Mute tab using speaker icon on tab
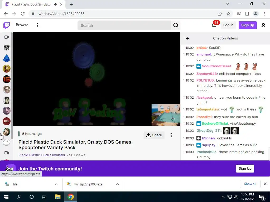 coord(55,4)
